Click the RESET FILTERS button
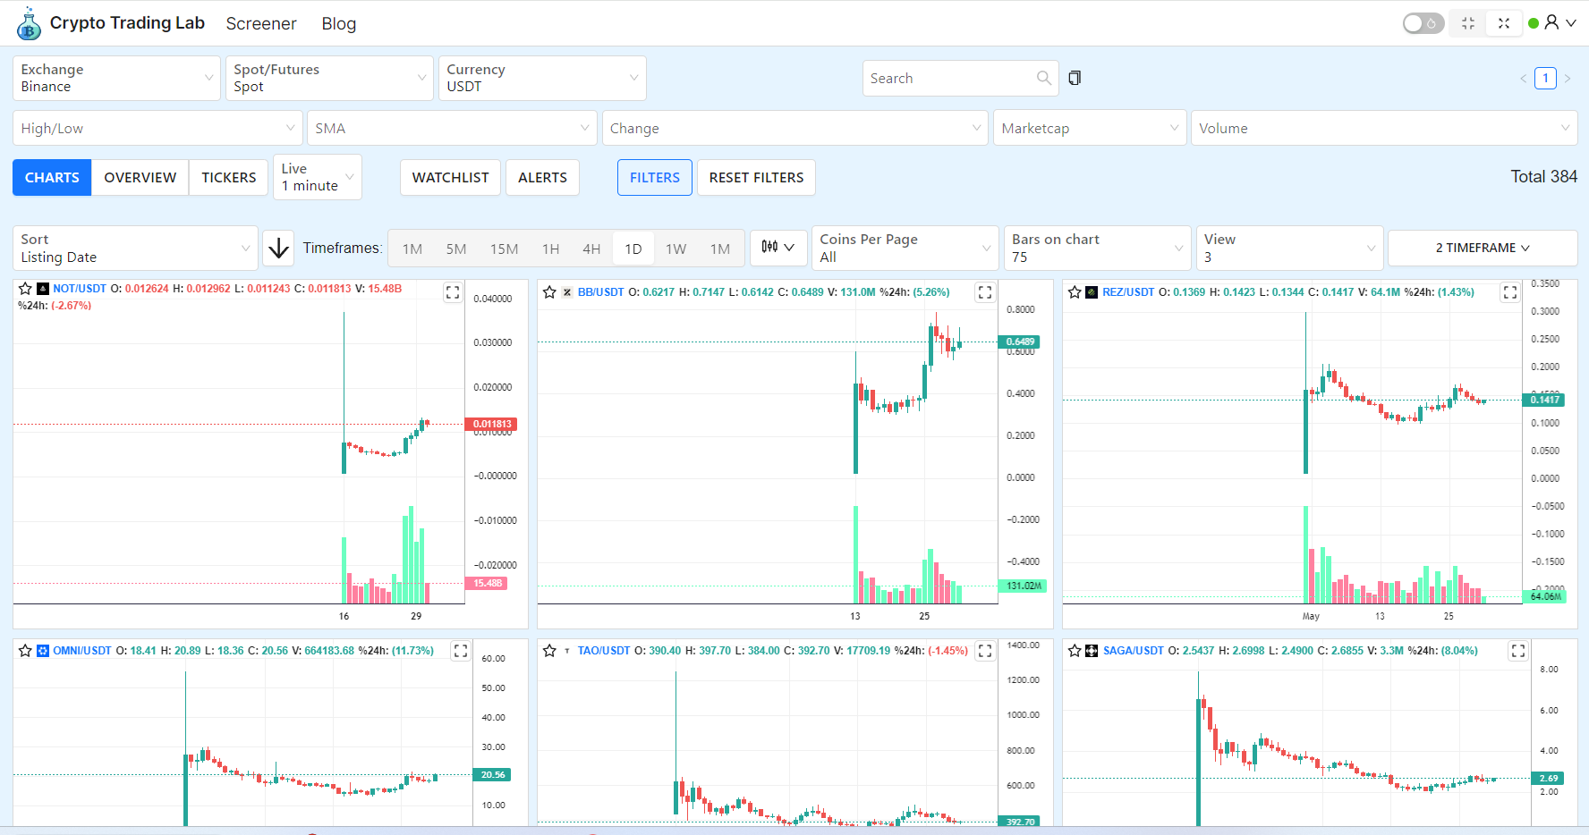 757,177
